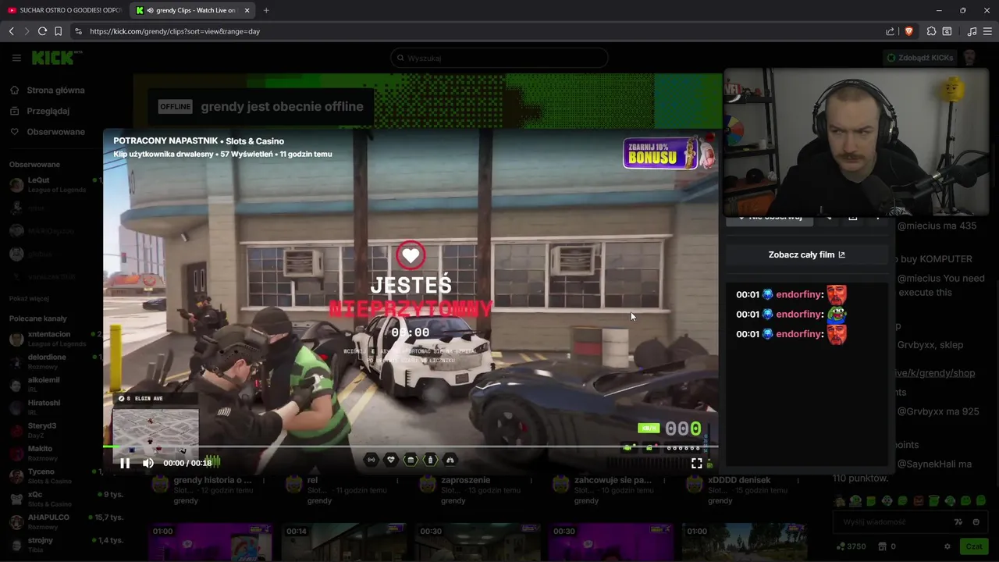The image size is (999, 562).
Task: Open the 00:14 clip thumbnail
Action: click(x=344, y=542)
